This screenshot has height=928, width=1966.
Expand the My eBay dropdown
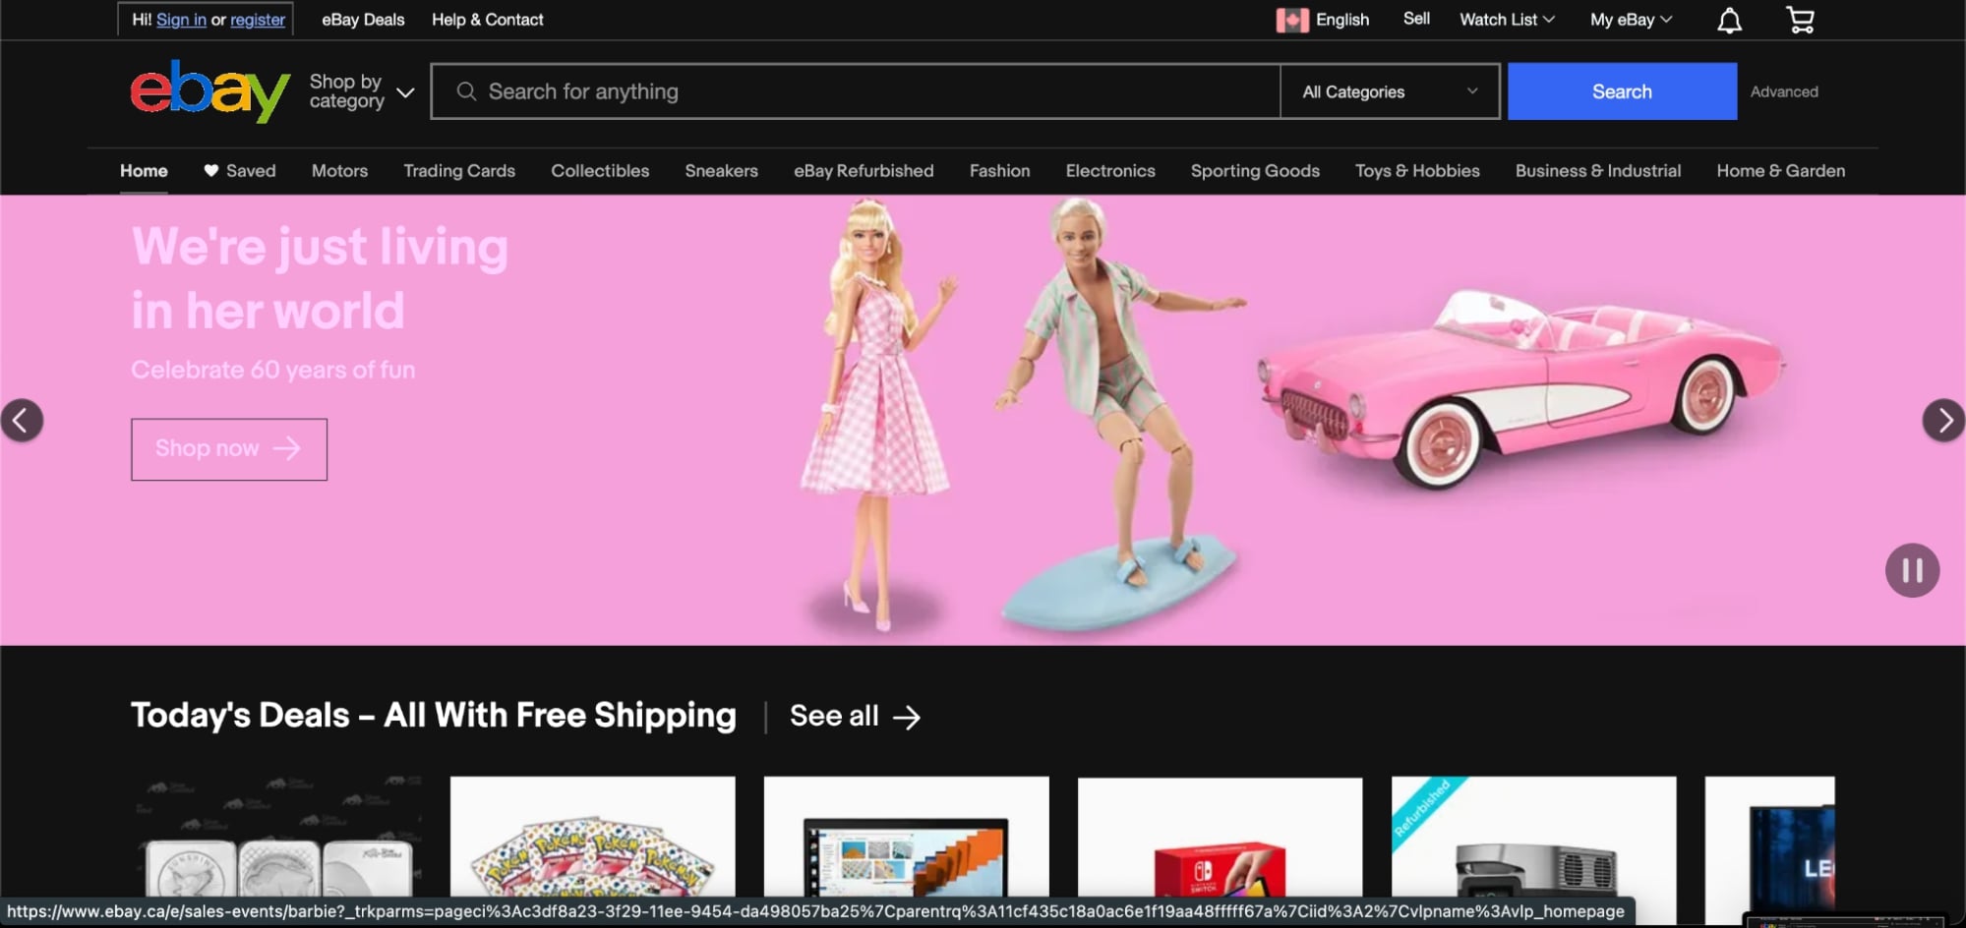(1631, 20)
